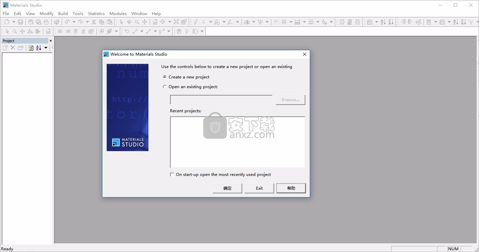
Task: Click the Import box icon in the toolbar
Action: click(57, 22)
